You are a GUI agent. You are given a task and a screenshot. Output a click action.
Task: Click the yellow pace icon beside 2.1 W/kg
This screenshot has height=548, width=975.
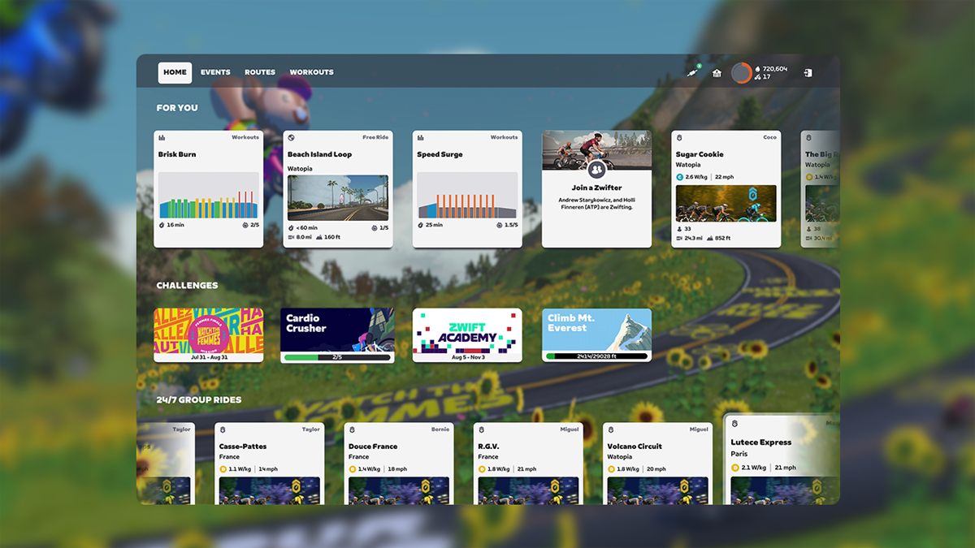(x=735, y=468)
